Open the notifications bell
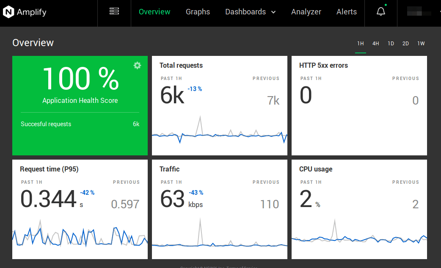The width and height of the screenshot is (441, 268). [381, 12]
